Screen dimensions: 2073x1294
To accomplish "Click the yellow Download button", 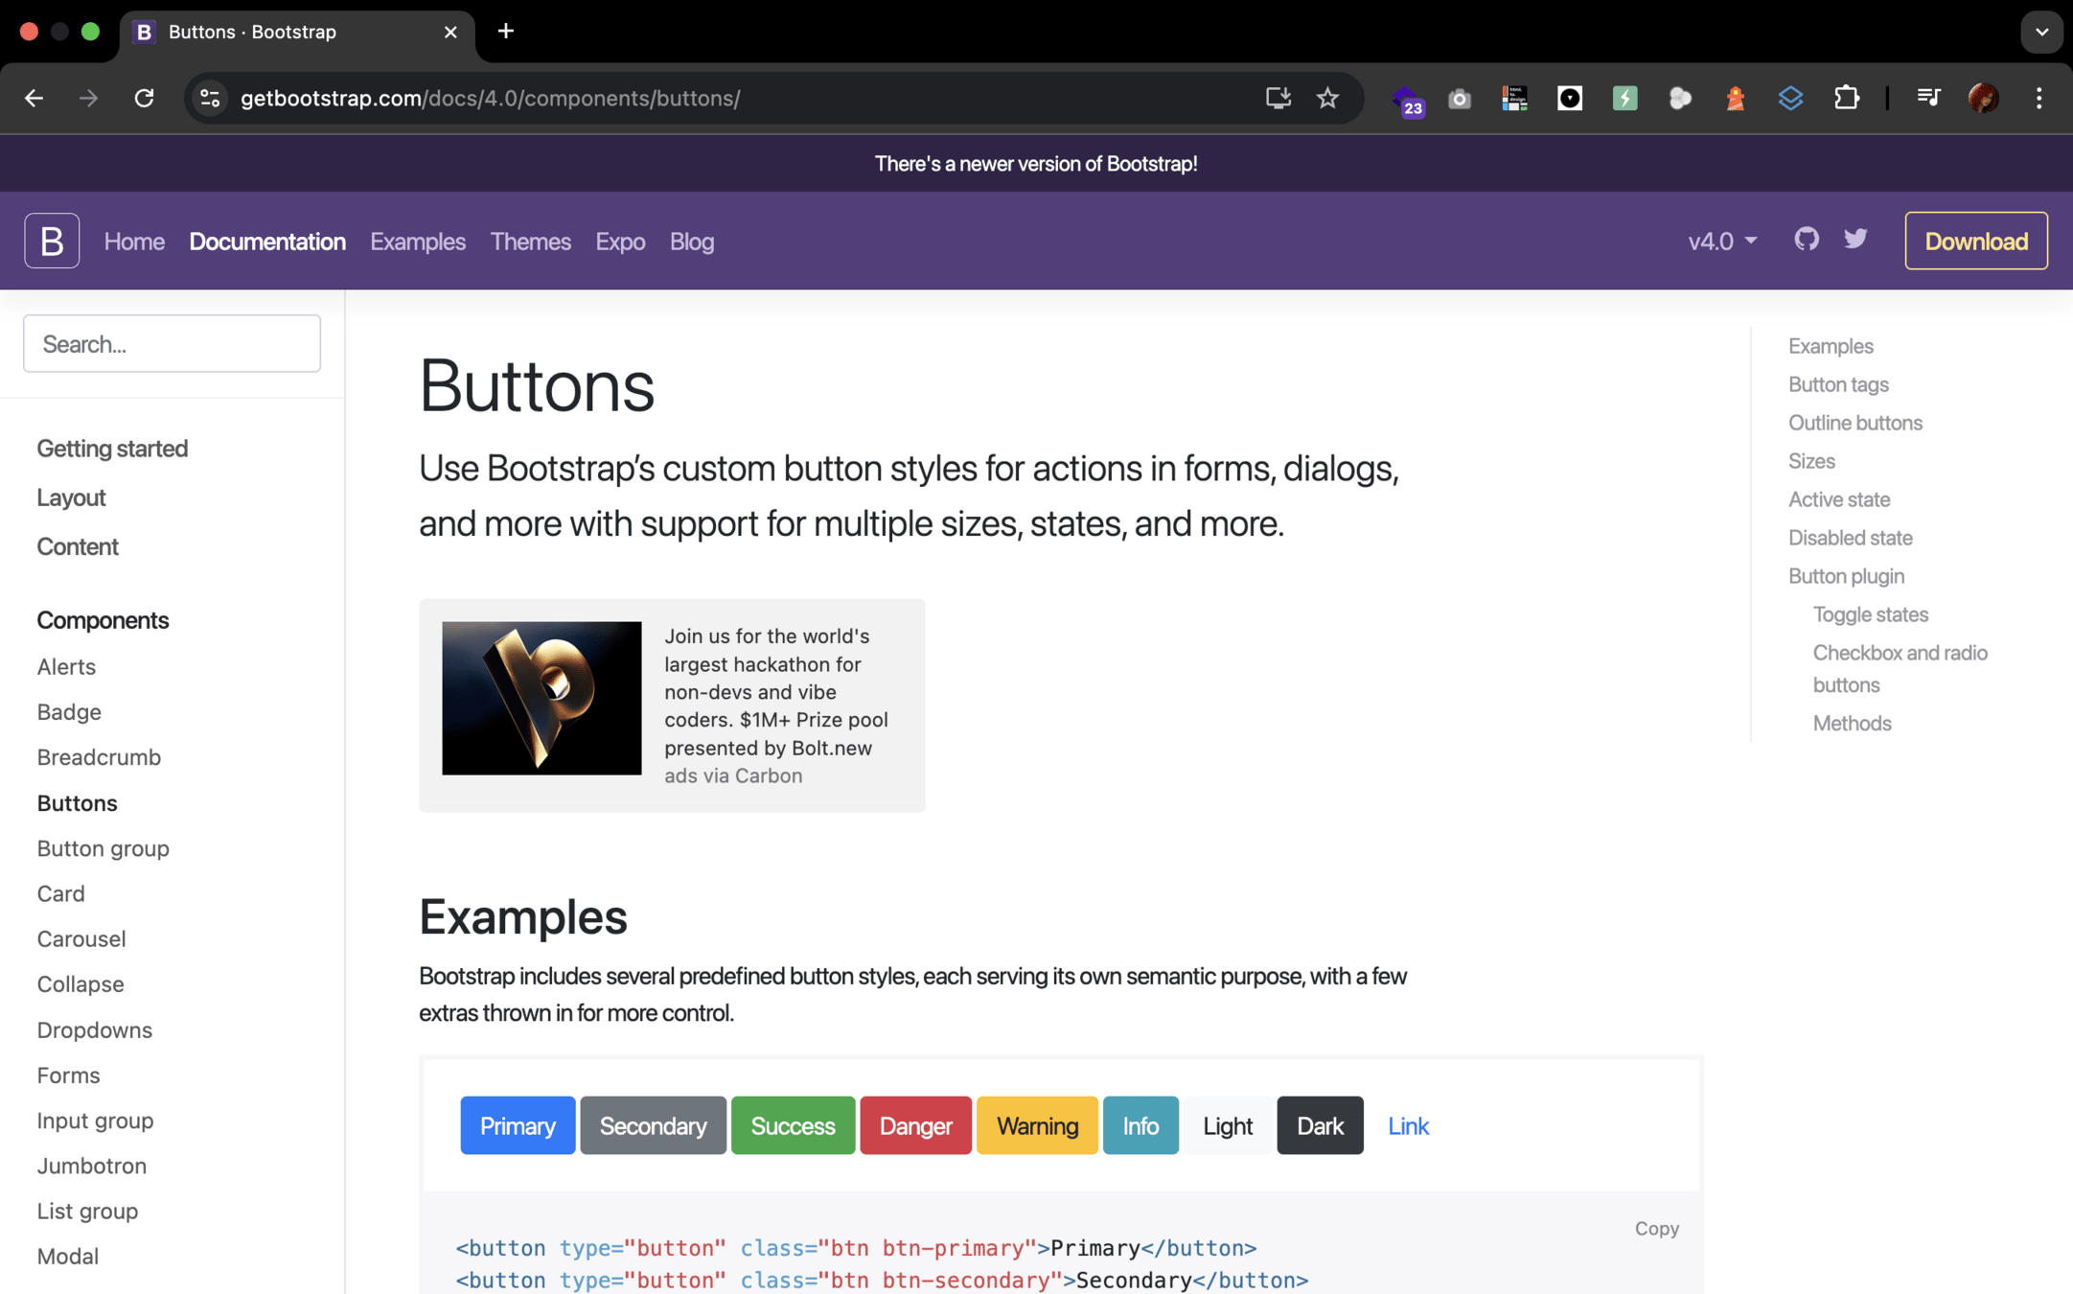I will (x=1975, y=241).
